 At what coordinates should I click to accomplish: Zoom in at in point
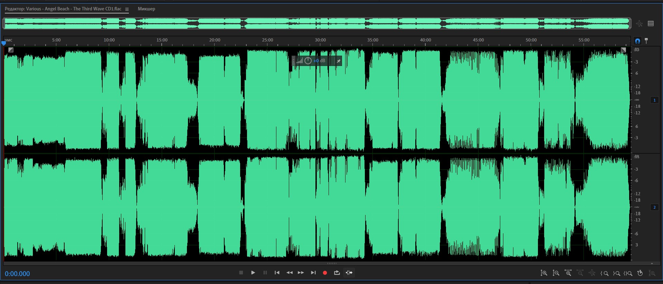point(604,273)
